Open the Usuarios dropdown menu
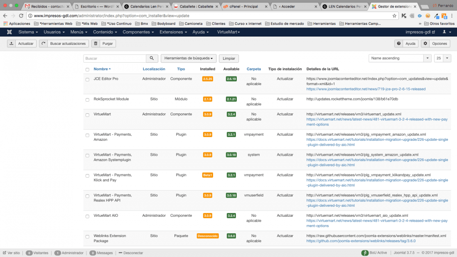The width and height of the screenshot is (457, 257). point(54,32)
